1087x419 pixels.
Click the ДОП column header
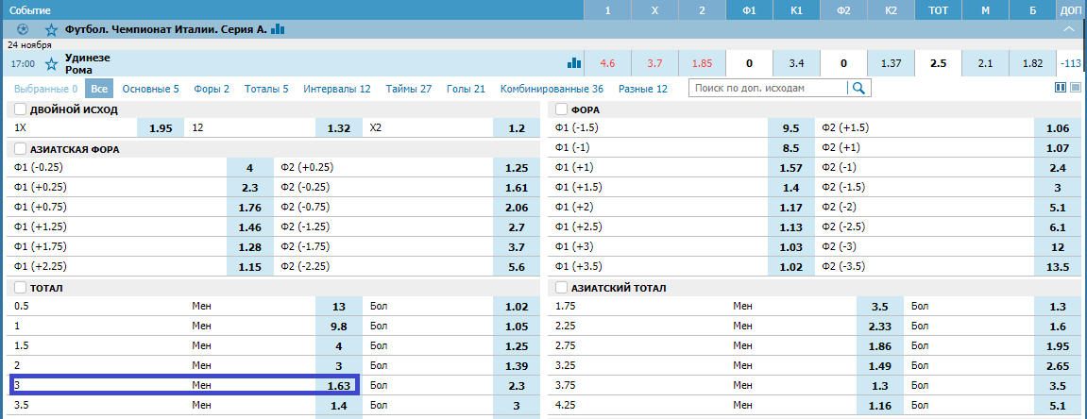pos(1071,10)
